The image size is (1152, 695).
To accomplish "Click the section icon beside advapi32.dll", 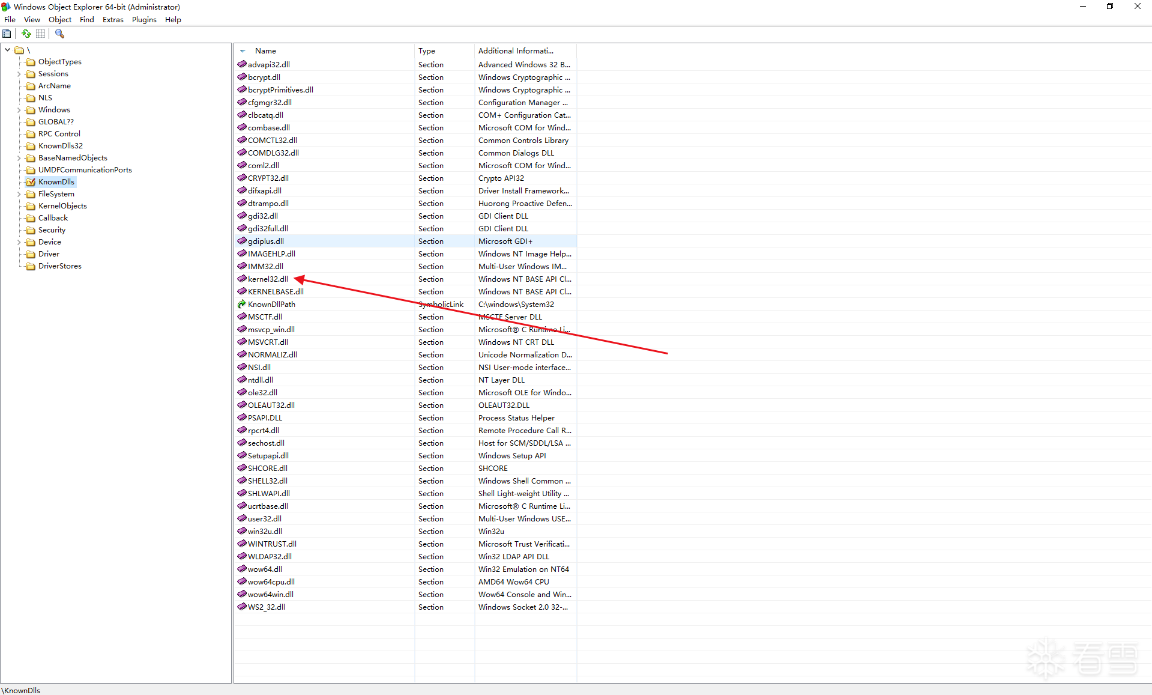I will pyautogui.click(x=242, y=64).
